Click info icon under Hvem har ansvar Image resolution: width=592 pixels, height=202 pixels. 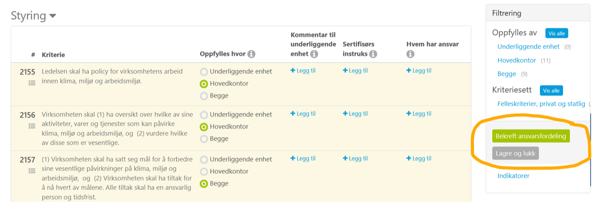(x=410, y=54)
